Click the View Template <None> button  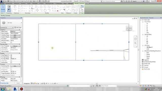pos(15,46)
